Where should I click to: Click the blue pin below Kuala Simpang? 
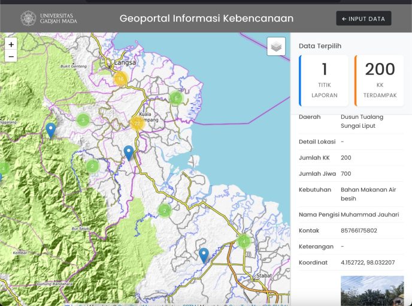coord(128,152)
